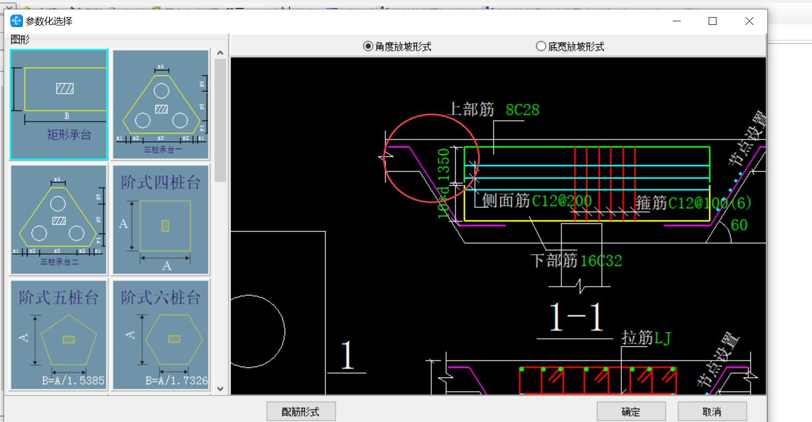Cancel the dialog with 取消
812x422 pixels.
tap(712, 412)
